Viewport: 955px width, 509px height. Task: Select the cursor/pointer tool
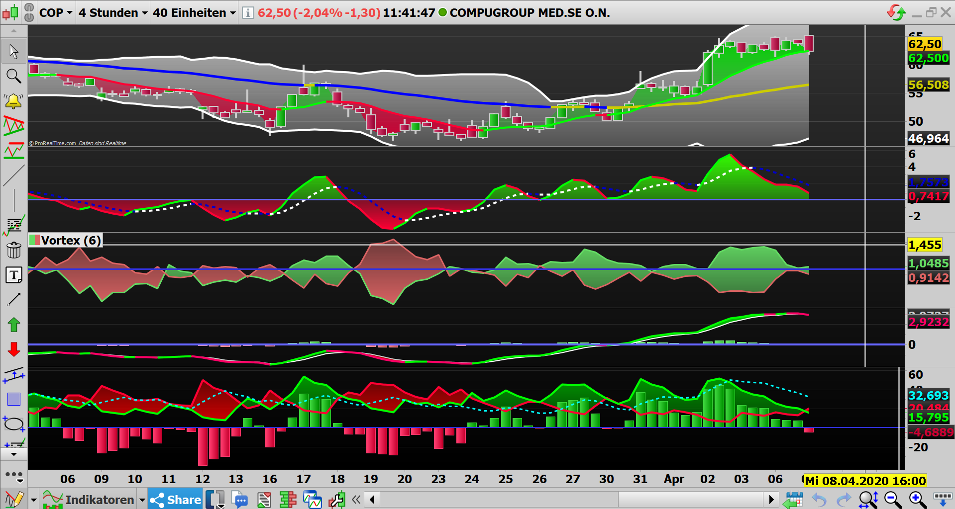click(x=13, y=51)
